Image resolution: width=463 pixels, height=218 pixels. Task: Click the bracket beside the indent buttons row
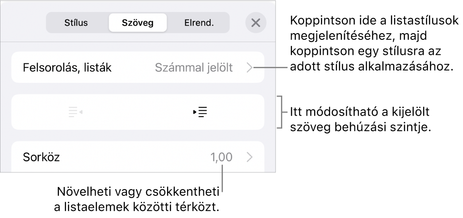point(279,112)
